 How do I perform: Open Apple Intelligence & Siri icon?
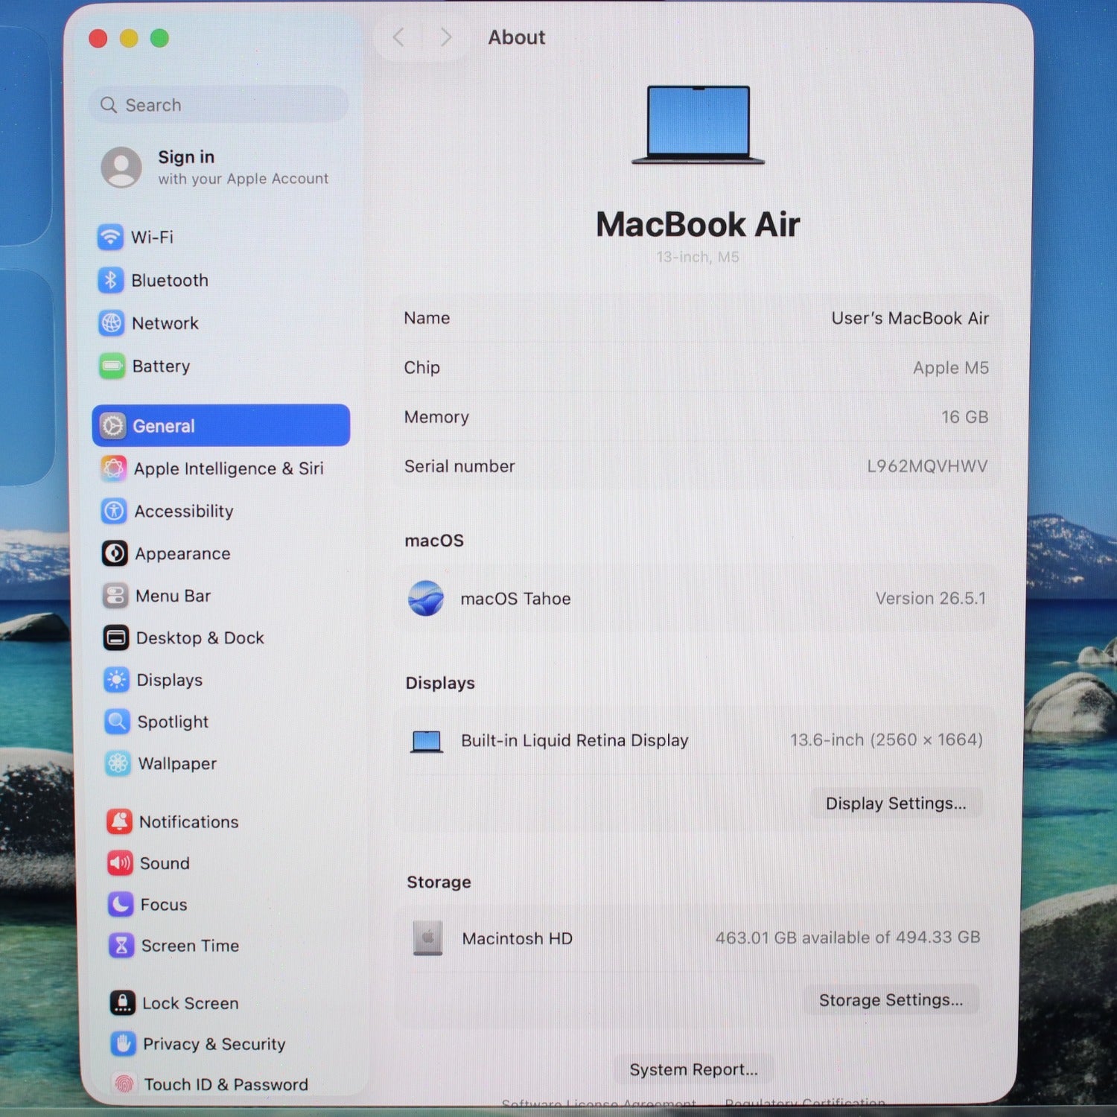coord(113,468)
